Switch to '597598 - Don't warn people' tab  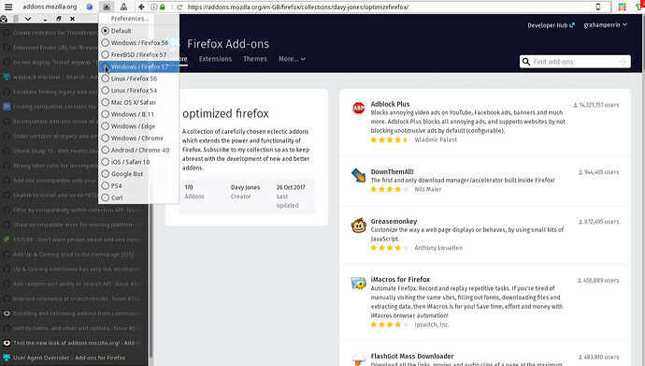(74, 240)
